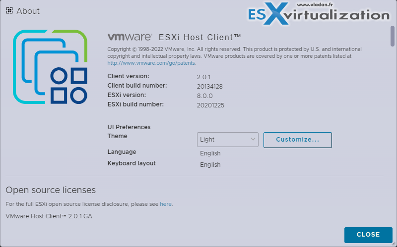
Task: Click the resize grip in dialog corner
Action: [x=394, y=244]
